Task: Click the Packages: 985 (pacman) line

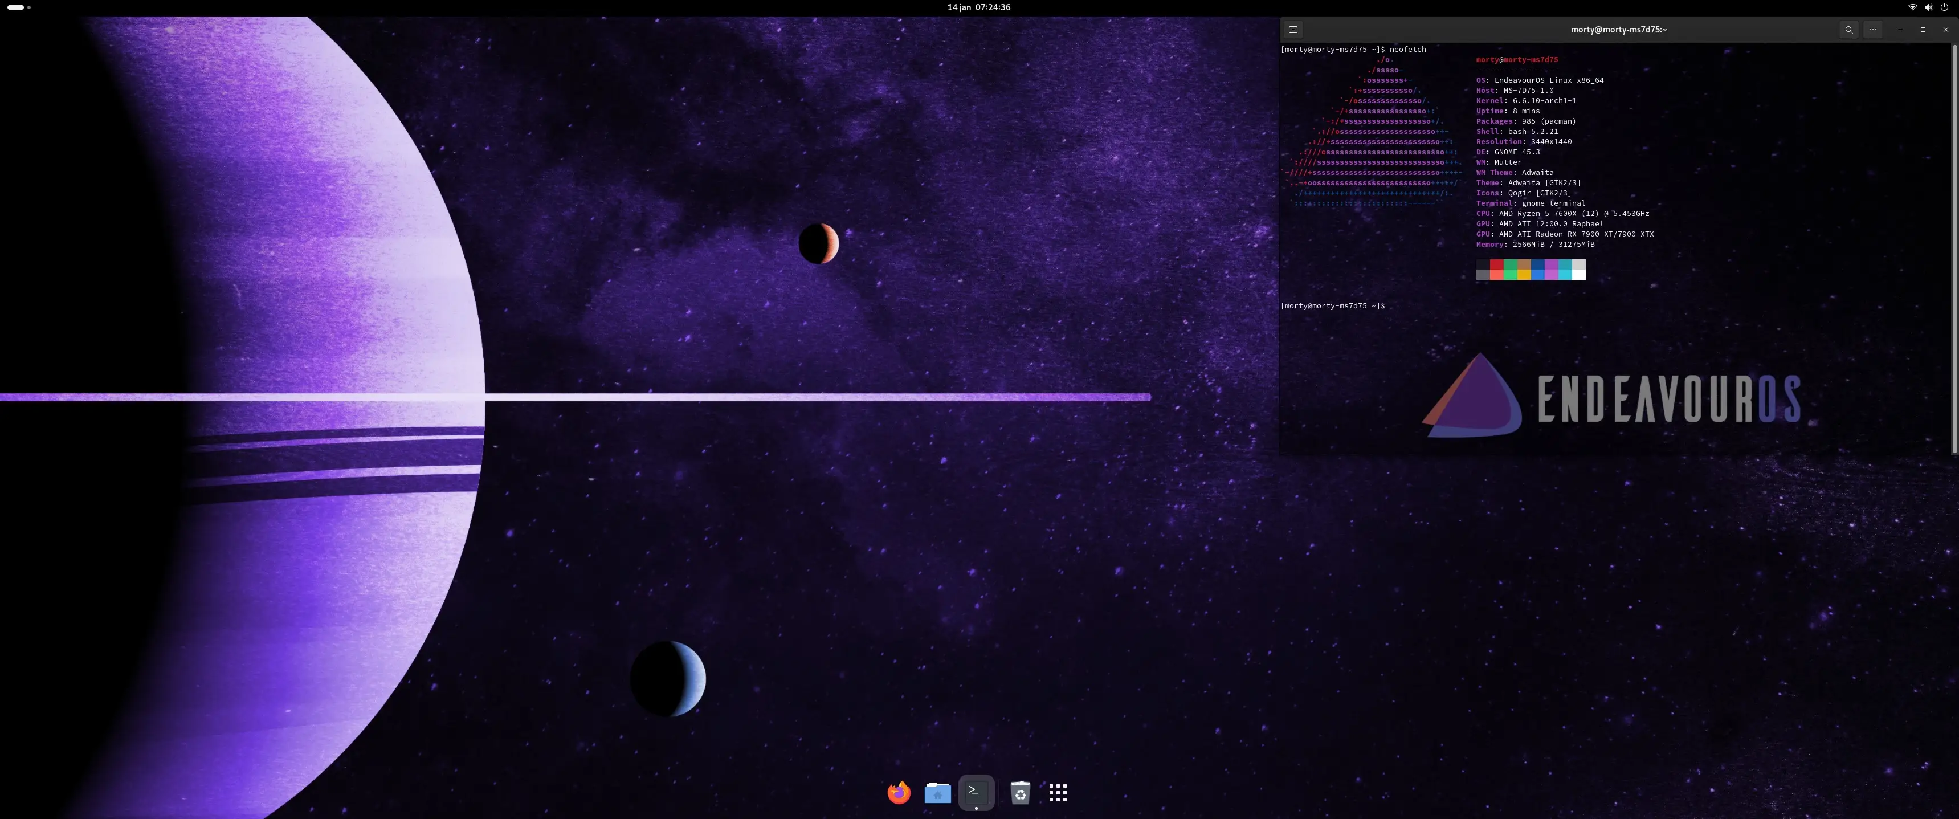Action: (x=1527, y=121)
